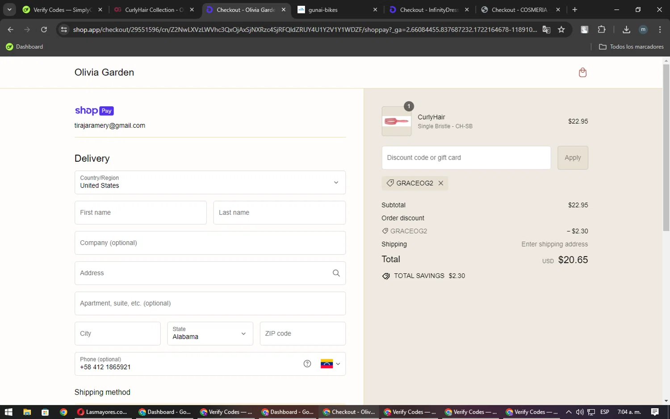Click the Apply discount button
The image size is (670, 419).
click(x=573, y=158)
